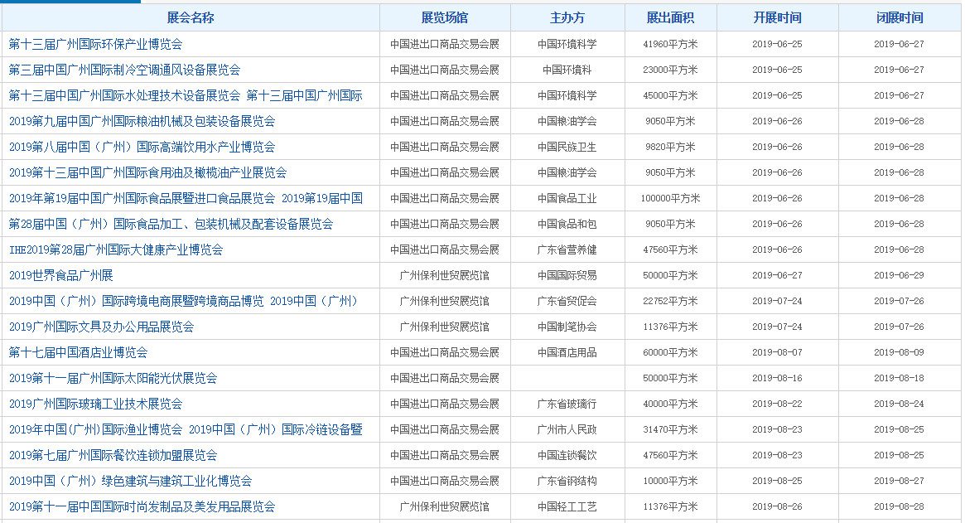Click organizer cell 中国国际贸易
965x523 pixels.
567,275
